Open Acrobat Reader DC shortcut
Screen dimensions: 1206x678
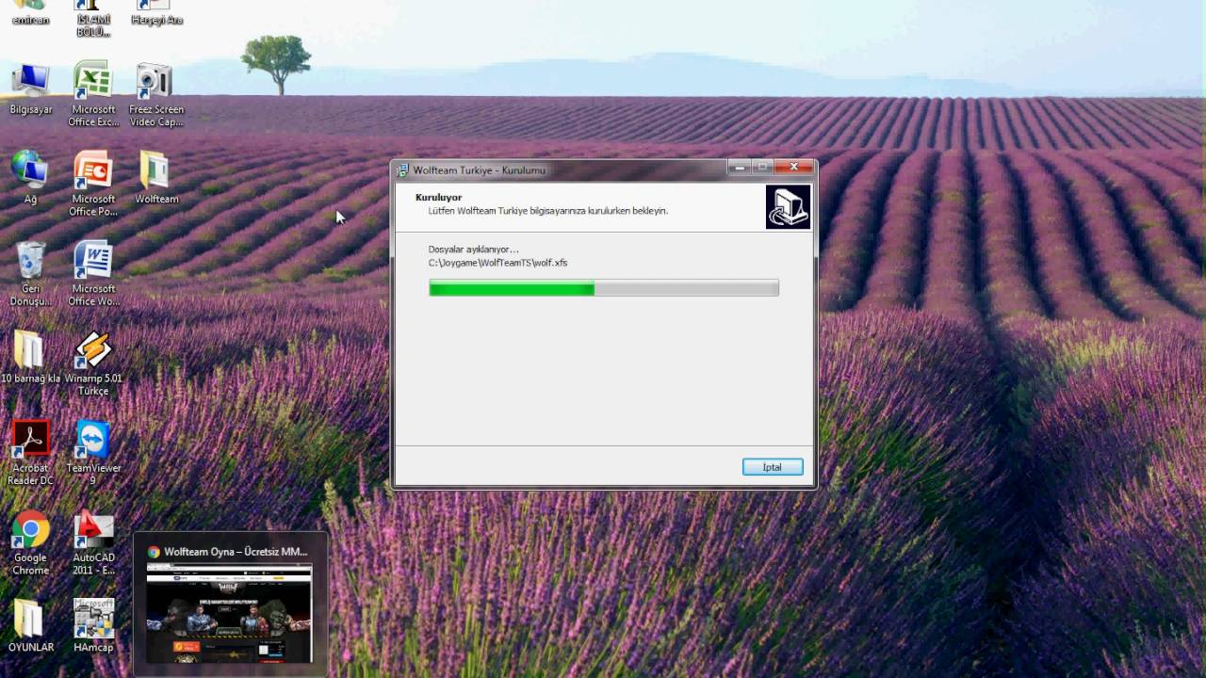click(x=31, y=453)
